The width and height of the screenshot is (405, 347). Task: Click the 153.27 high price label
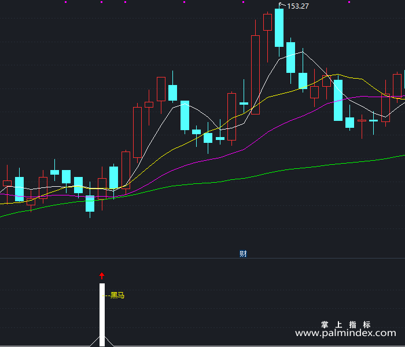tap(298, 6)
